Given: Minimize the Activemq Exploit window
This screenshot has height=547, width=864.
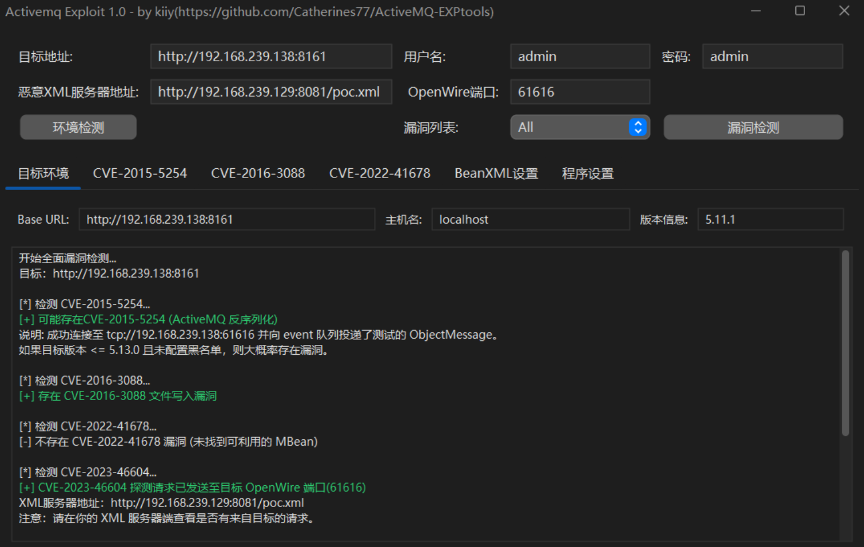Looking at the screenshot, I should click(756, 11).
